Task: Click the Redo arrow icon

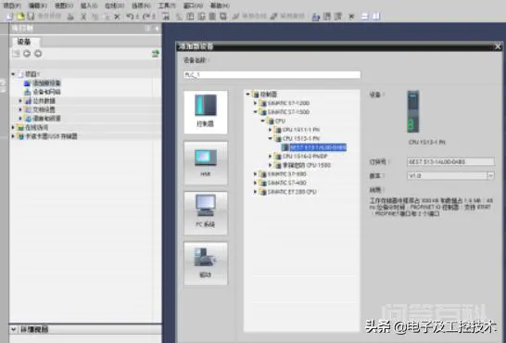Action: point(145,17)
